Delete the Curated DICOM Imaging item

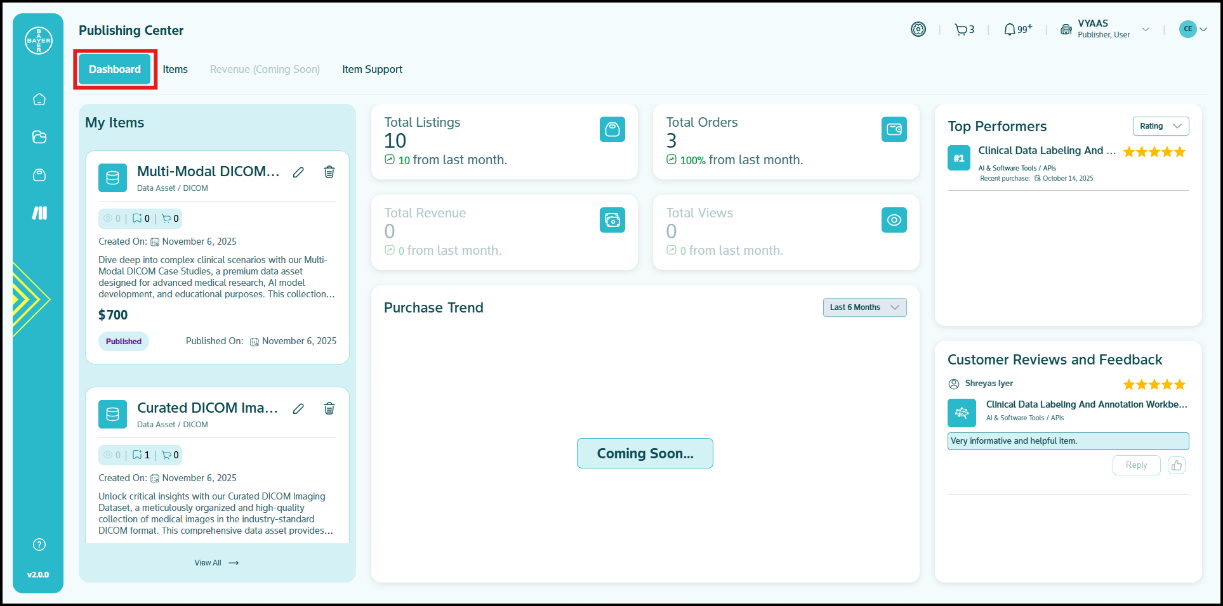[329, 408]
